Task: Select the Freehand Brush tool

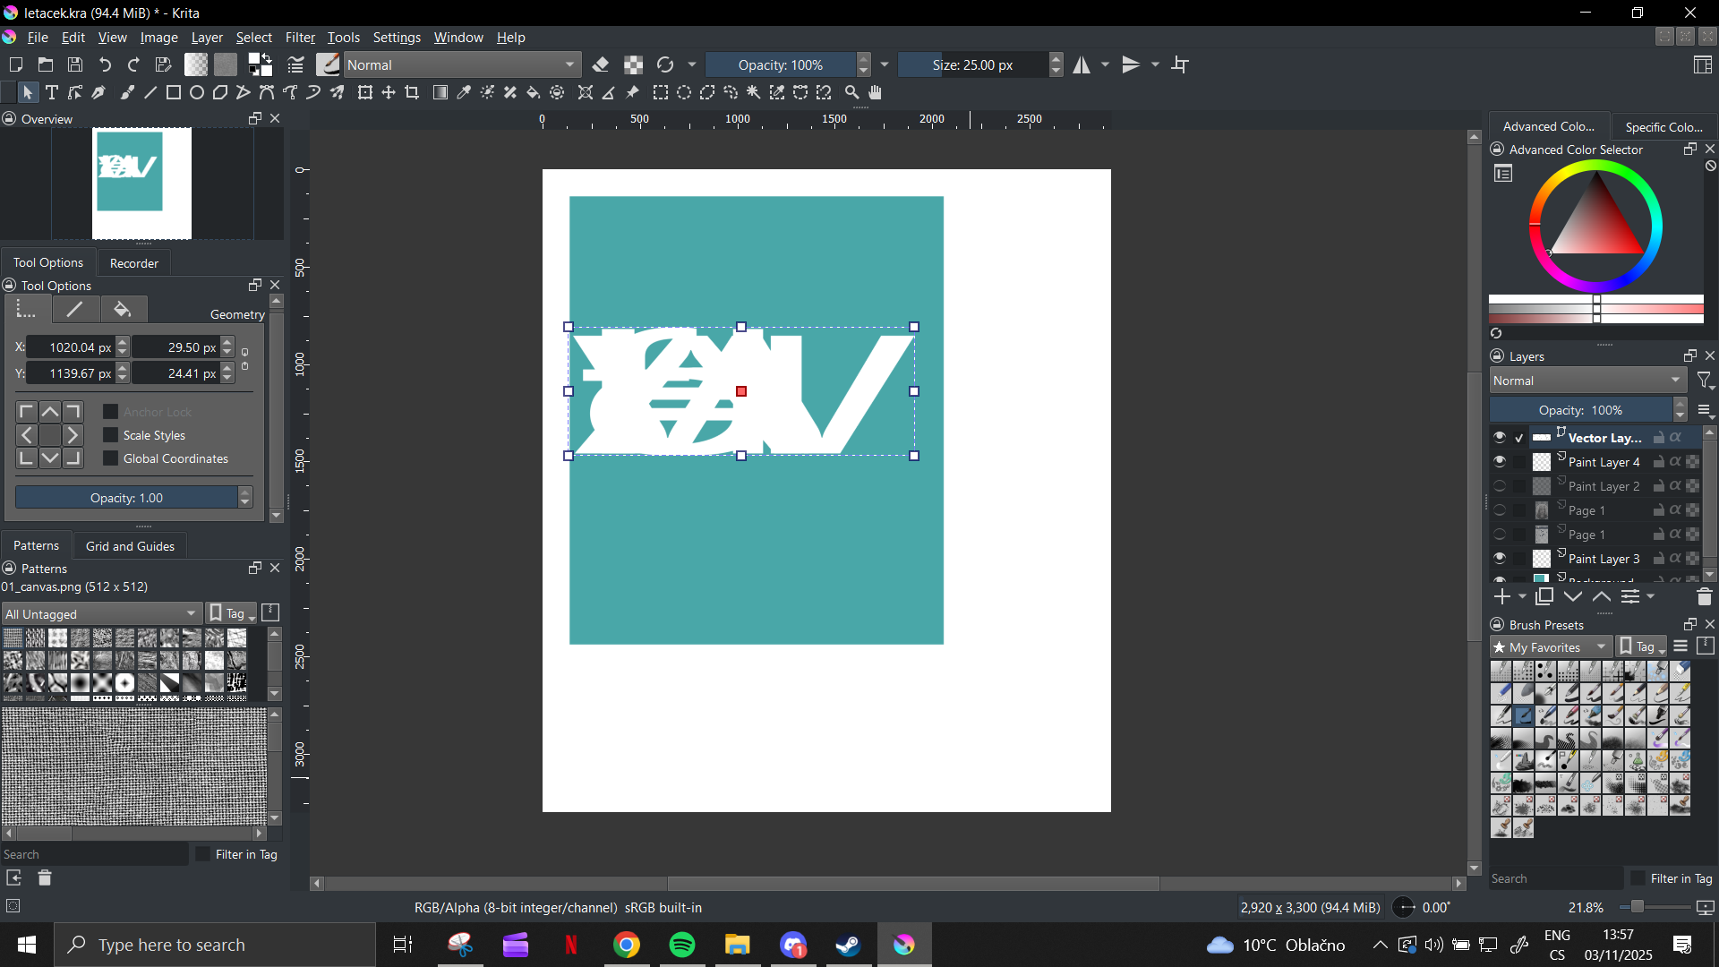Action: (x=127, y=92)
